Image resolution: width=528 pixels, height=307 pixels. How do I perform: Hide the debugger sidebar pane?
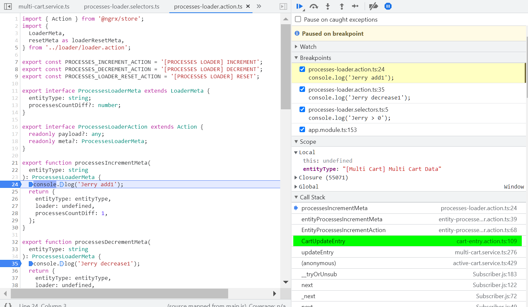pyautogui.click(x=283, y=6)
